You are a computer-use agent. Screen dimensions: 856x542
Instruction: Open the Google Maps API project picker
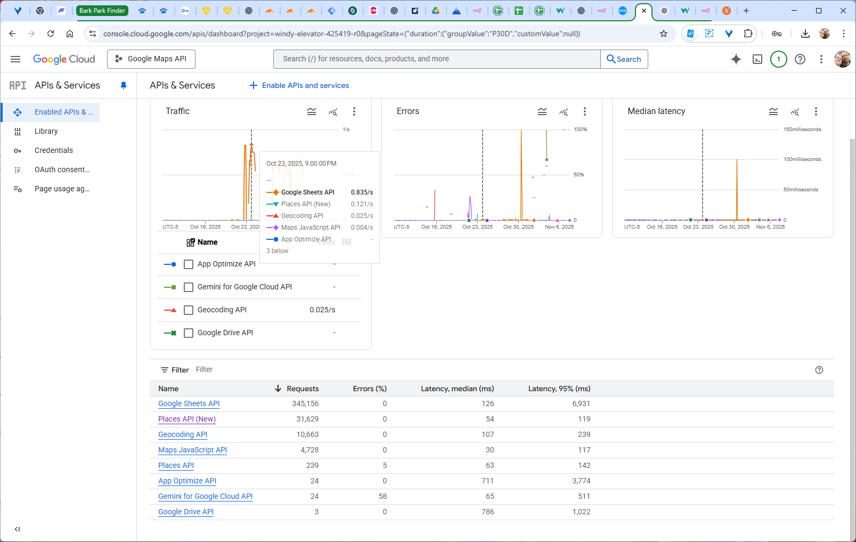tap(151, 59)
